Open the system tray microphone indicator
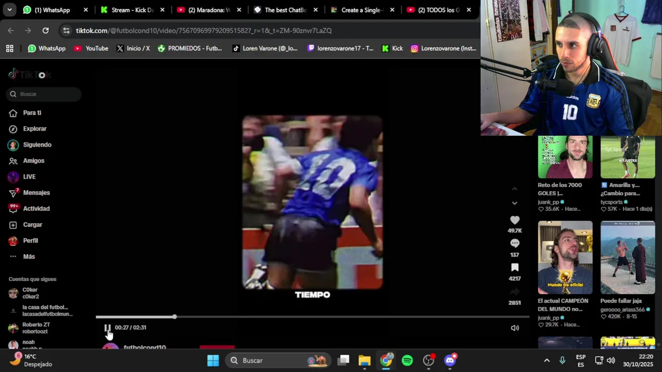662x372 pixels. coord(562,360)
